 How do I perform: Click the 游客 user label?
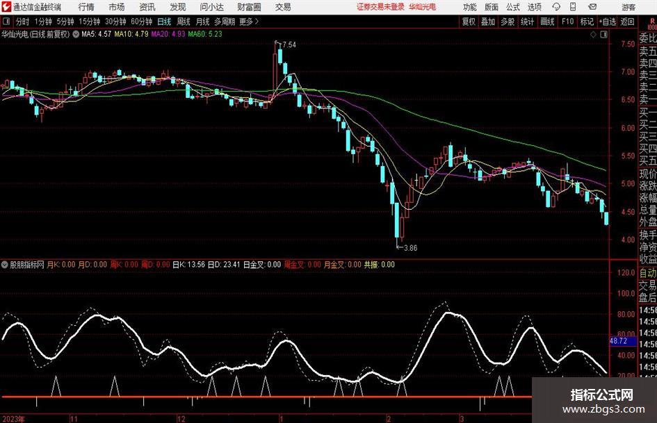pyautogui.click(x=628, y=7)
